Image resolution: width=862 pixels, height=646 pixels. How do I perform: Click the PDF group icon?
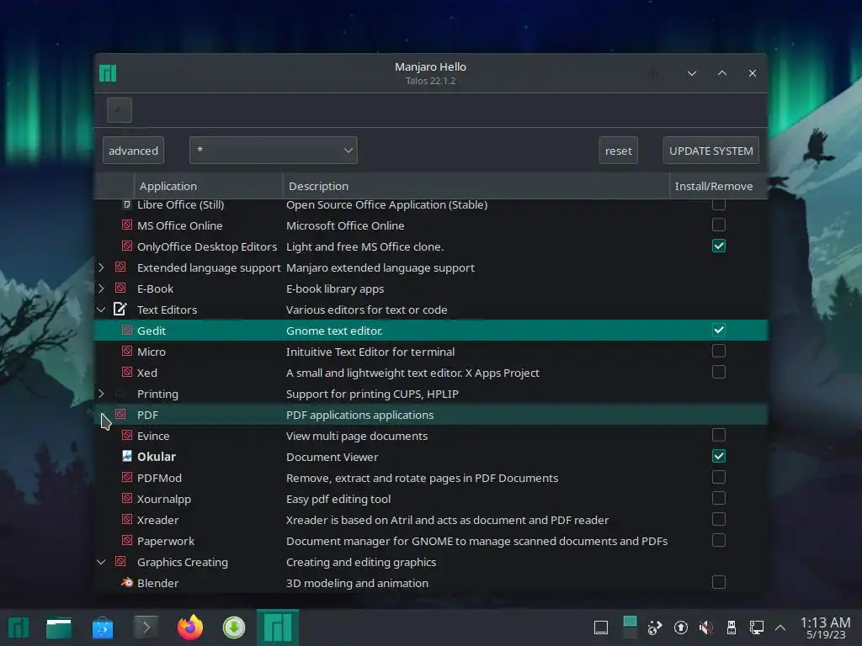click(120, 414)
